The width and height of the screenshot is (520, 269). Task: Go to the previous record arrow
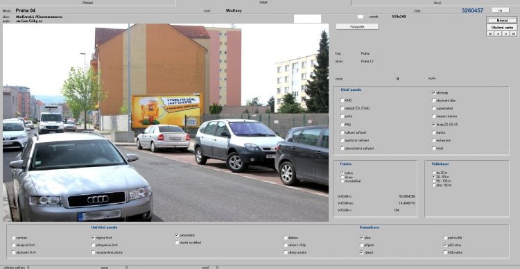pyautogui.click(x=498, y=34)
